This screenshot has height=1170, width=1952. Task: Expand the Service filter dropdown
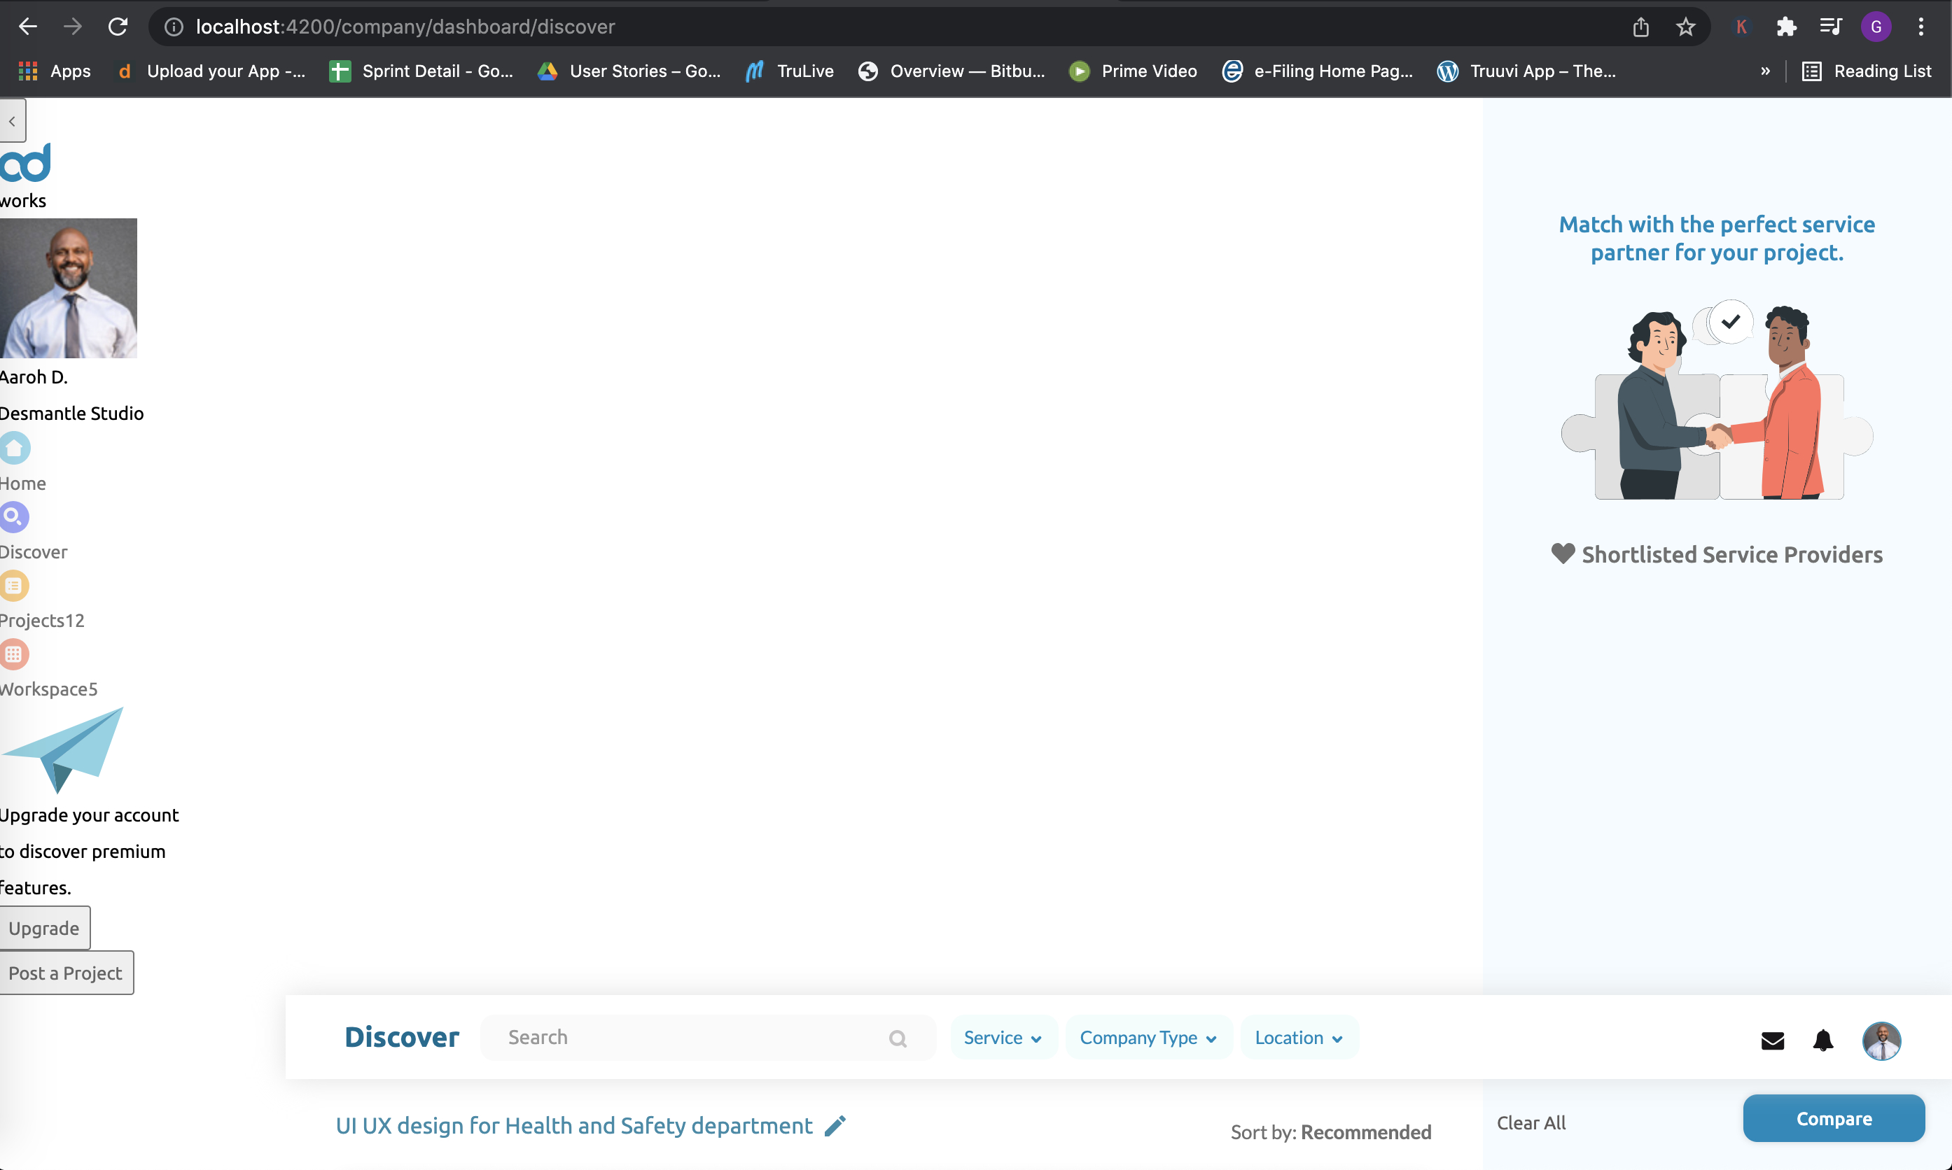(x=1003, y=1038)
